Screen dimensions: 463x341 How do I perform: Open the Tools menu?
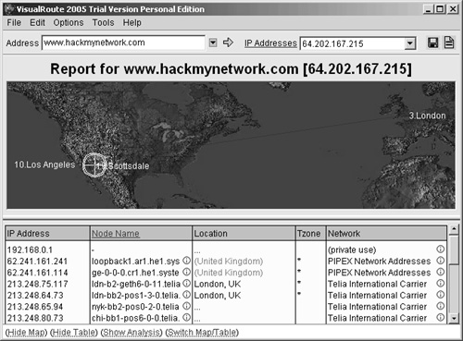click(x=103, y=22)
